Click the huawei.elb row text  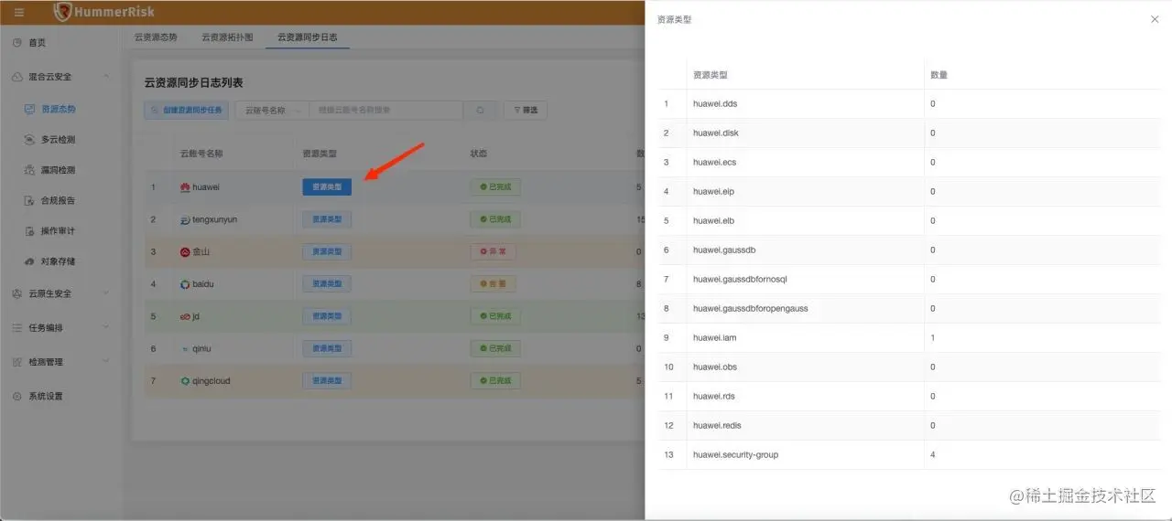coord(714,220)
